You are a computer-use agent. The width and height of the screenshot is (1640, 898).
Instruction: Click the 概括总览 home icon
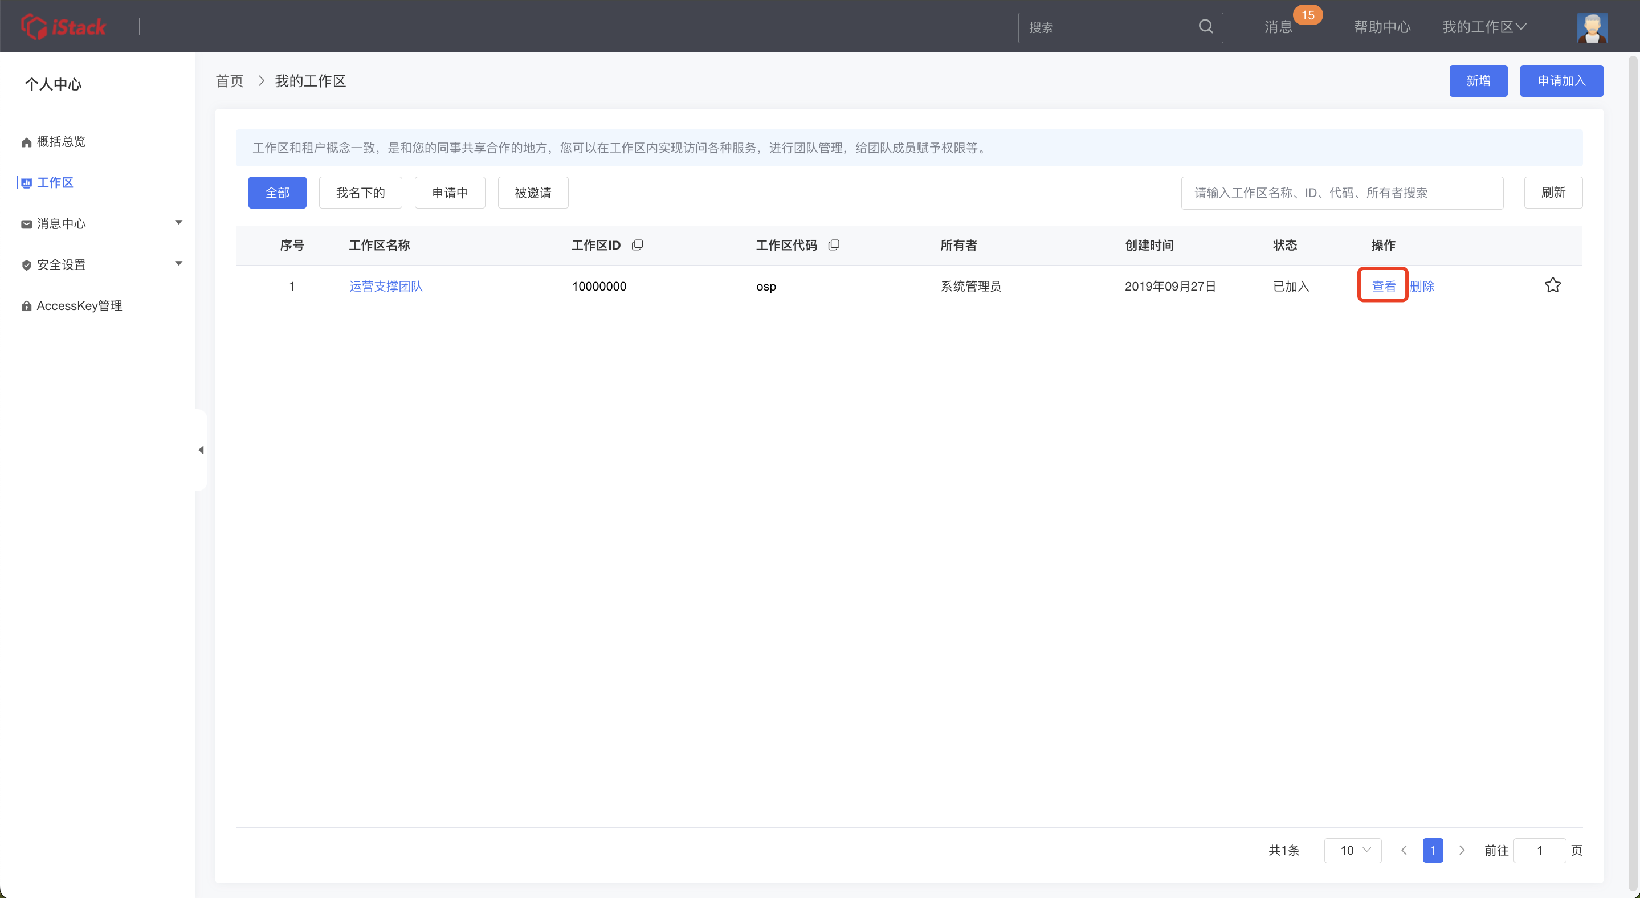26,142
